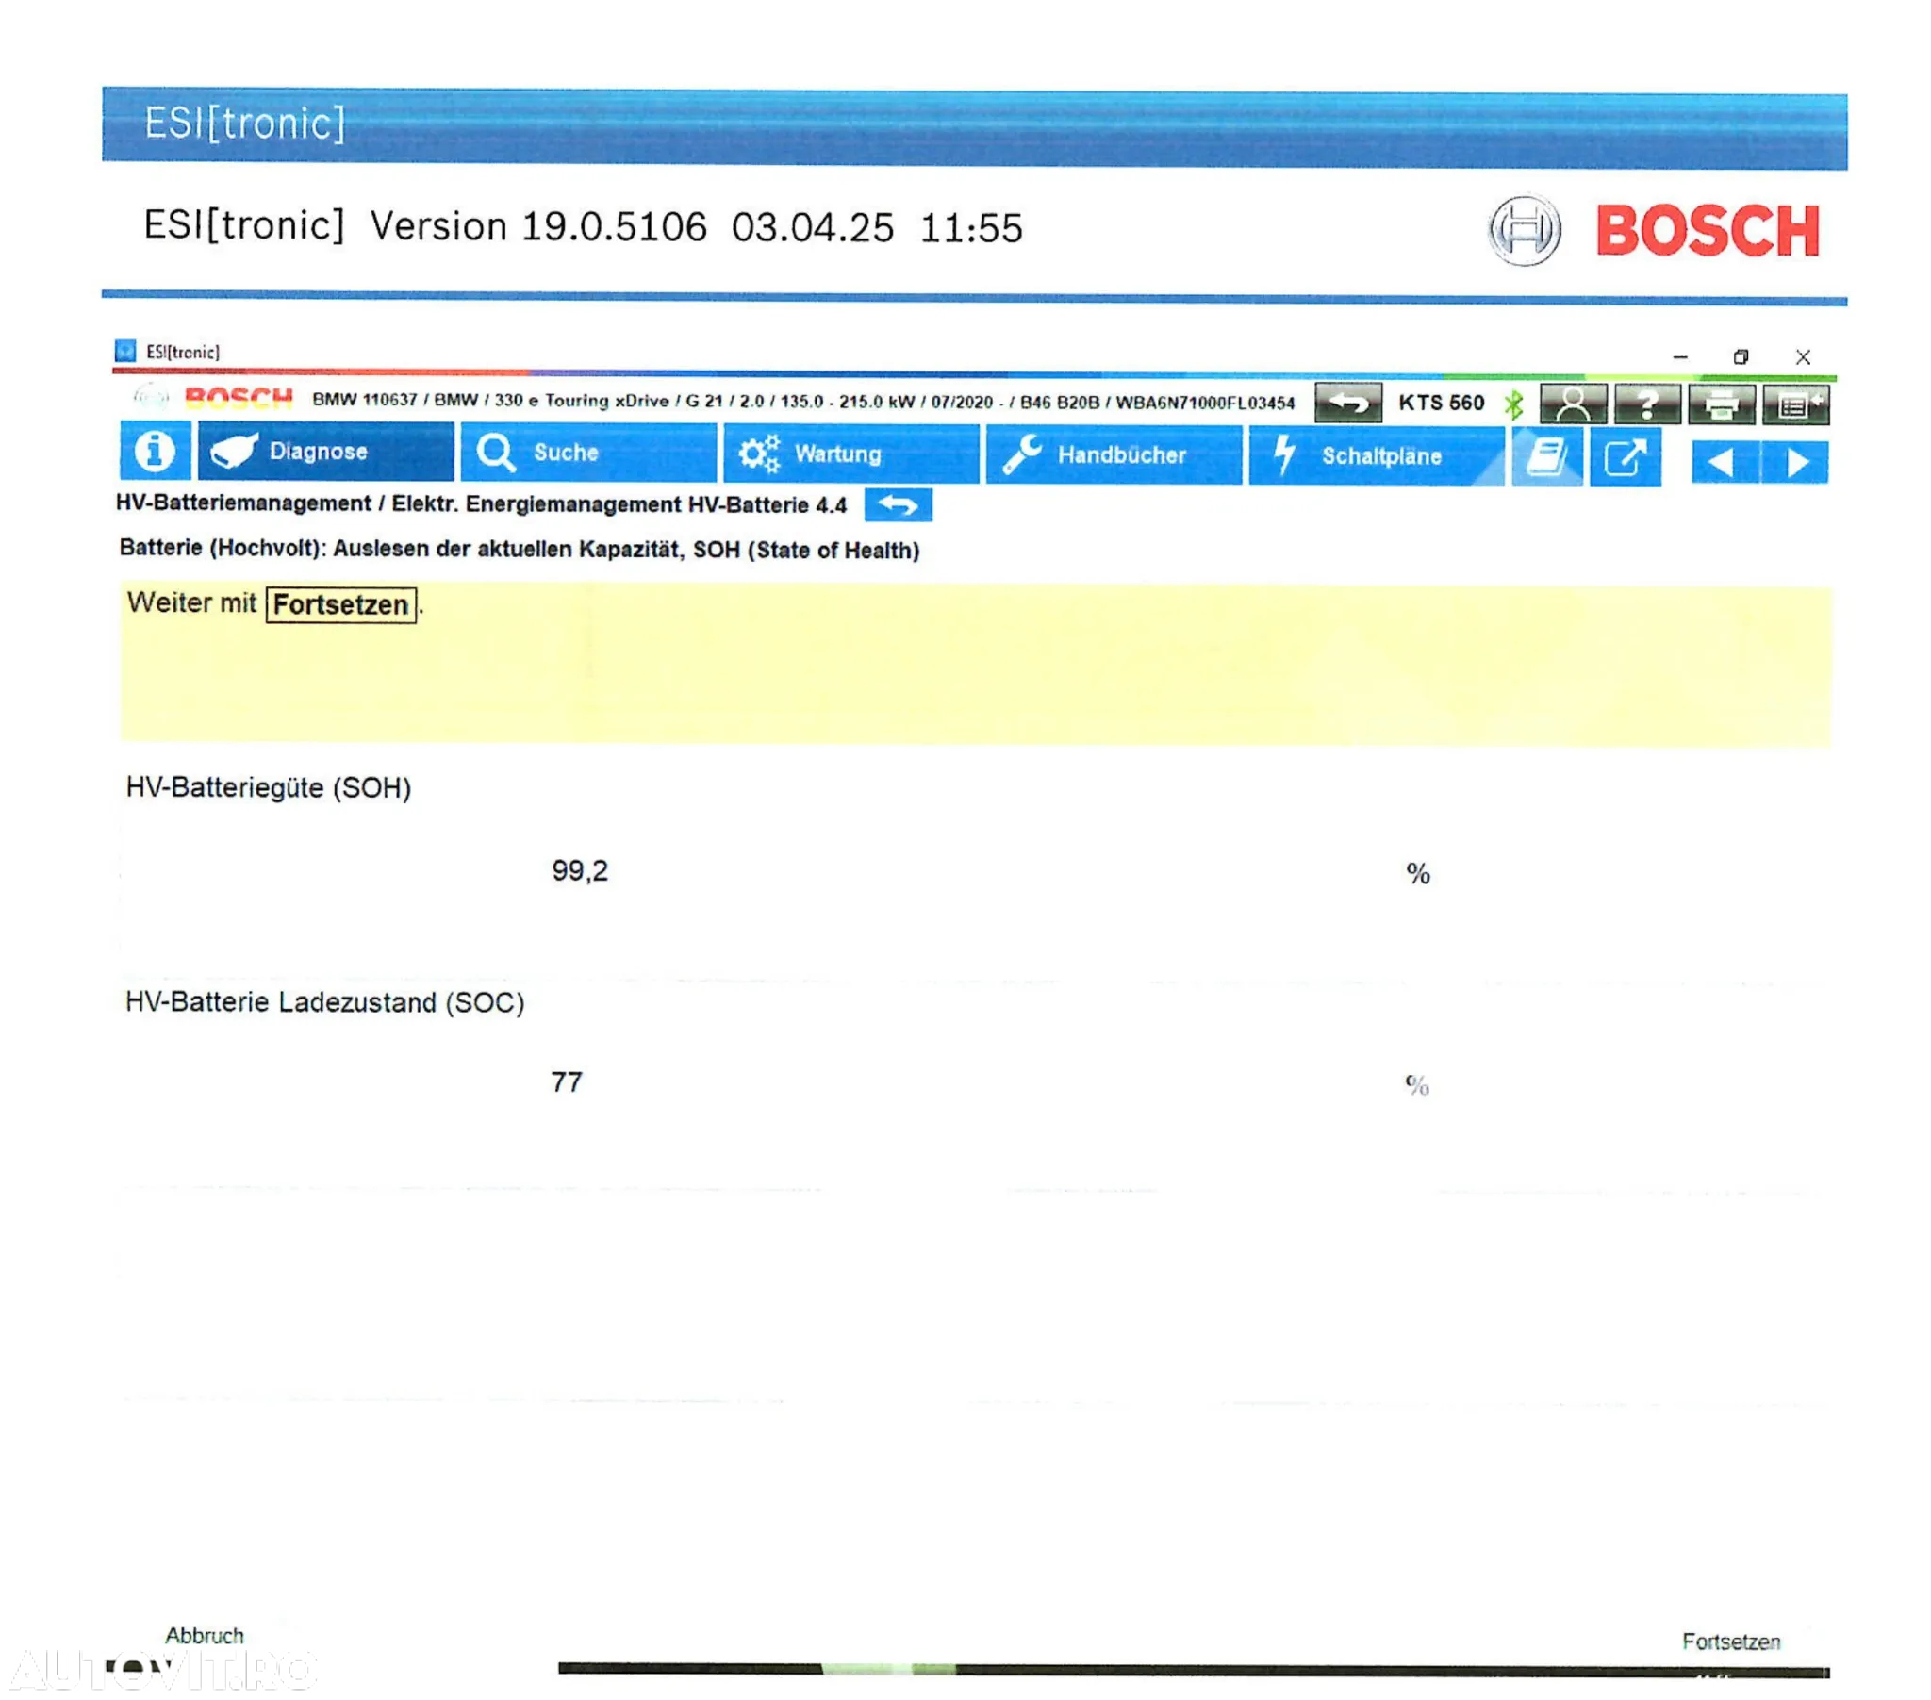Open the Schaltpläne tab
1931x1700 pixels.
(1377, 455)
